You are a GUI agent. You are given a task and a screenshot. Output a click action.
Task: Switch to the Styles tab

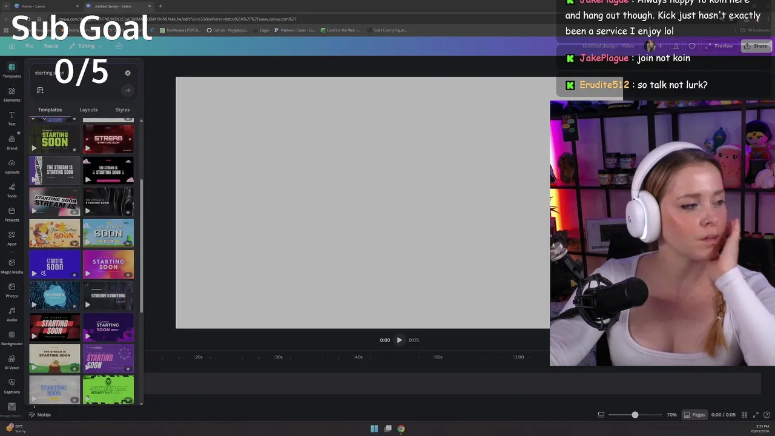(122, 110)
